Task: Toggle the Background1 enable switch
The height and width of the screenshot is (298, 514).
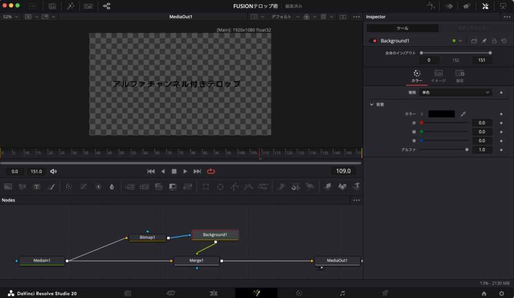Action: click(x=373, y=41)
